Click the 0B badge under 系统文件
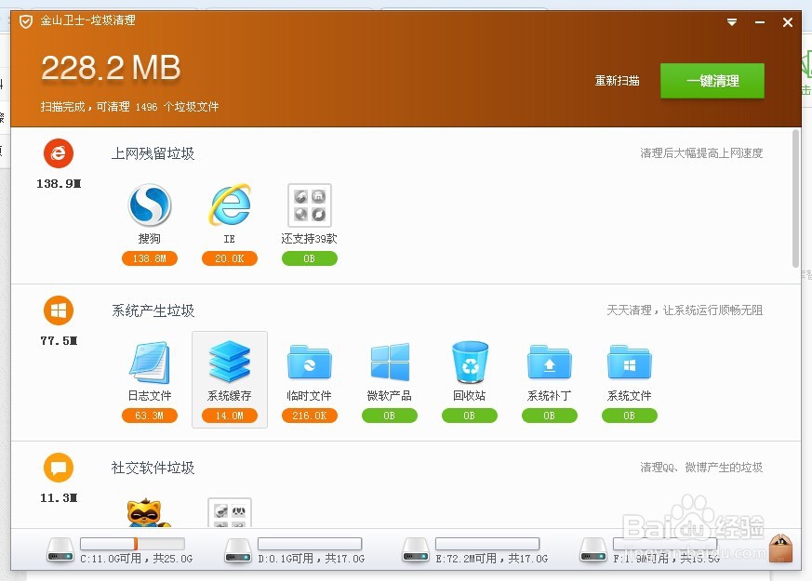Image resolution: width=812 pixels, height=581 pixels. click(x=629, y=416)
